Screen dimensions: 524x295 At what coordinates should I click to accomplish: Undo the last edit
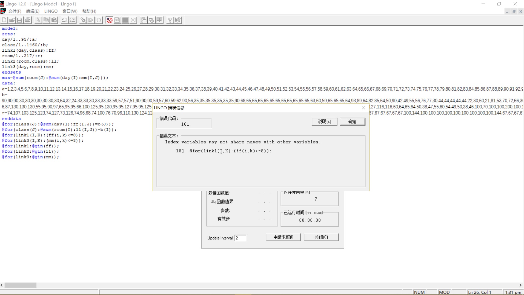pyautogui.click(x=64, y=20)
